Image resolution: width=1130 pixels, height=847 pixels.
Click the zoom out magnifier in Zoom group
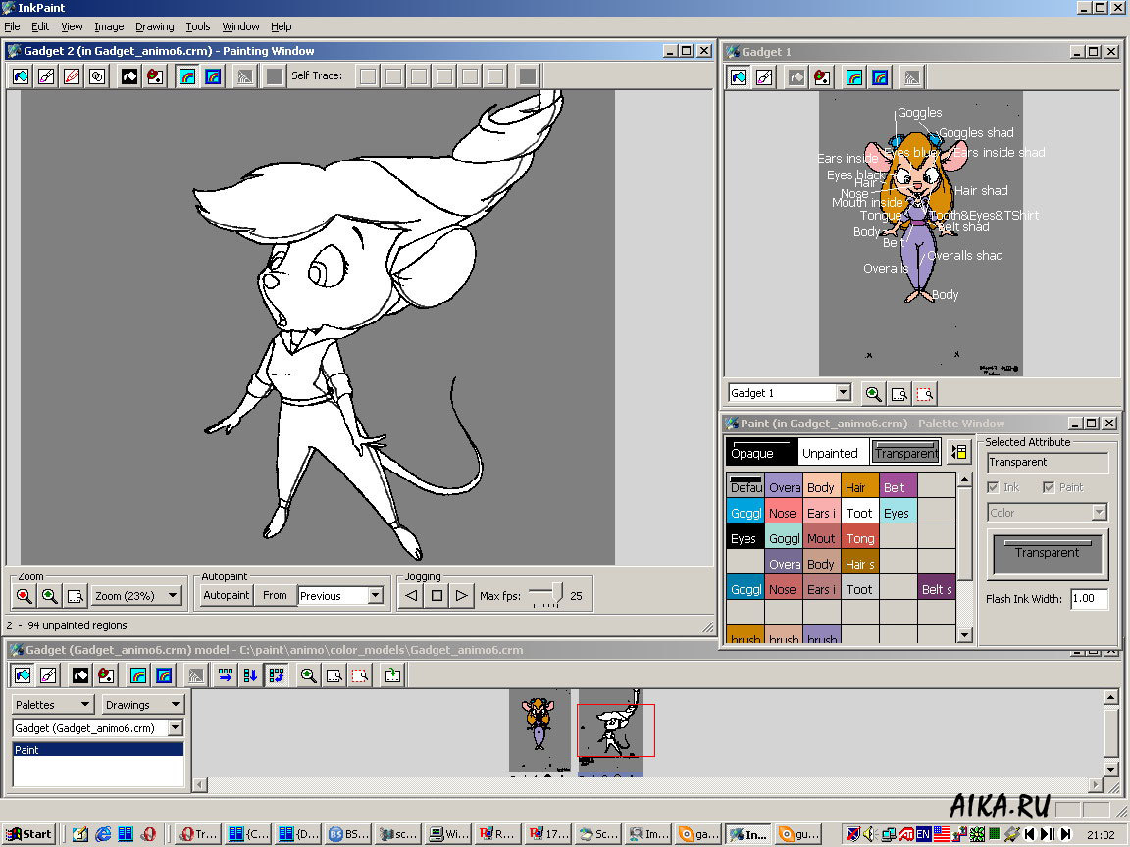[24, 596]
